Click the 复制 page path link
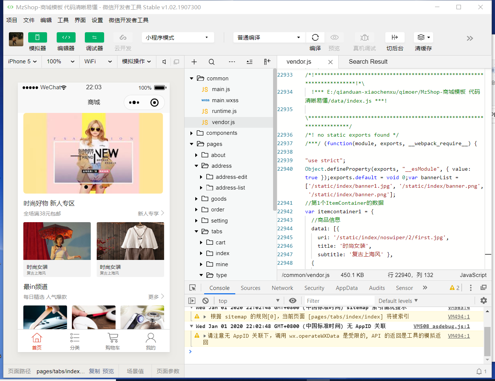 pyautogui.click(x=94, y=371)
